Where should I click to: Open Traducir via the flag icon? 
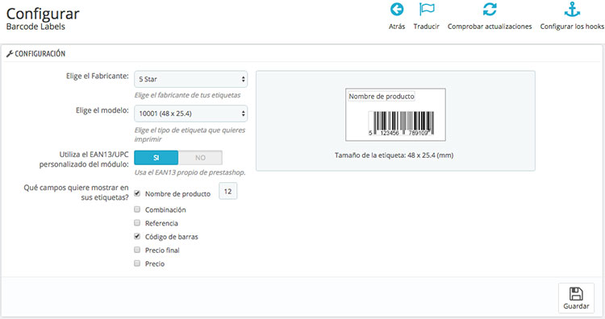427,9
